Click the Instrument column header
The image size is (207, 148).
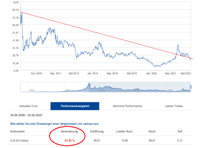point(17,131)
